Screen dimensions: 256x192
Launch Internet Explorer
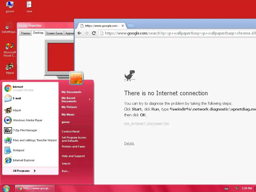click(x=30, y=160)
